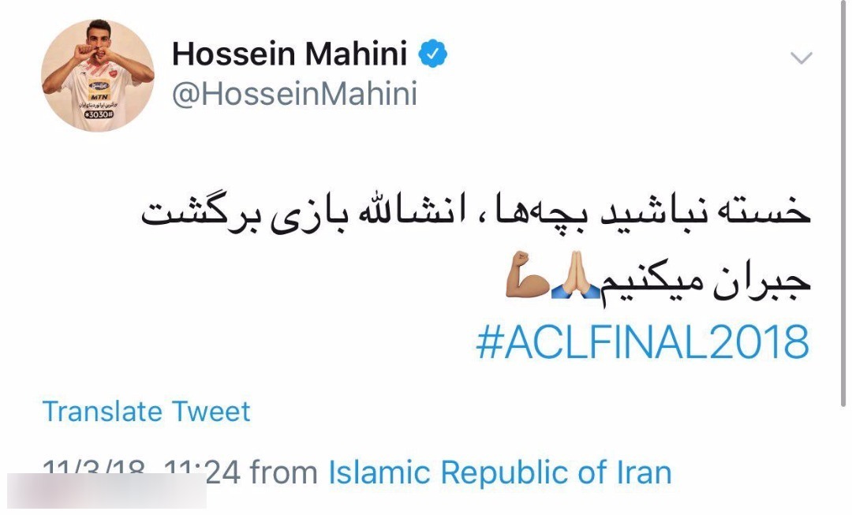Toggle translation by clicking Translate Tweet

tap(147, 411)
